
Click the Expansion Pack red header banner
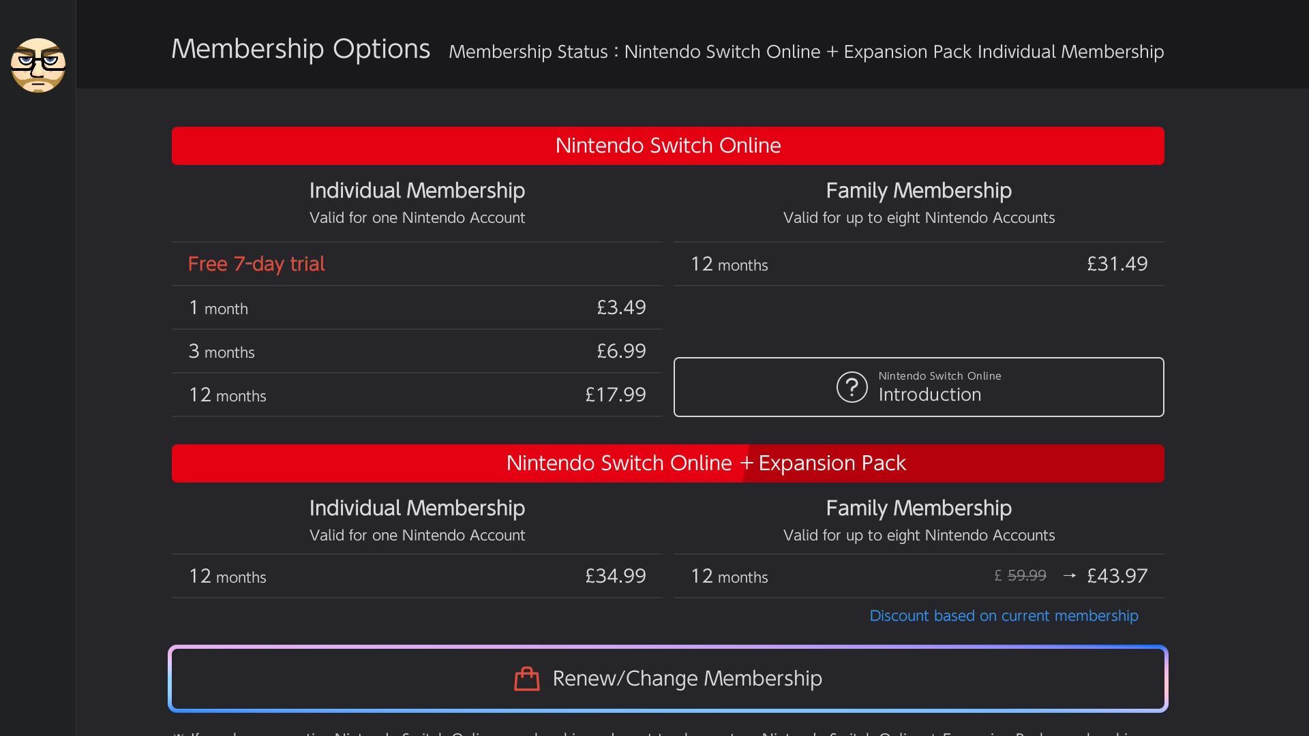tap(668, 463)
